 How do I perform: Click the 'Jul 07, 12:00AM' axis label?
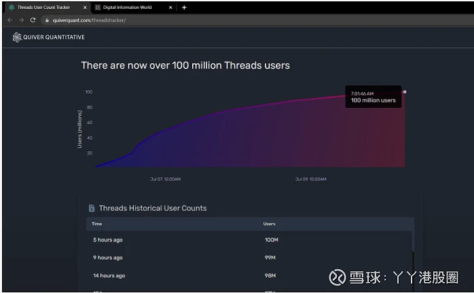coord(165,179)
